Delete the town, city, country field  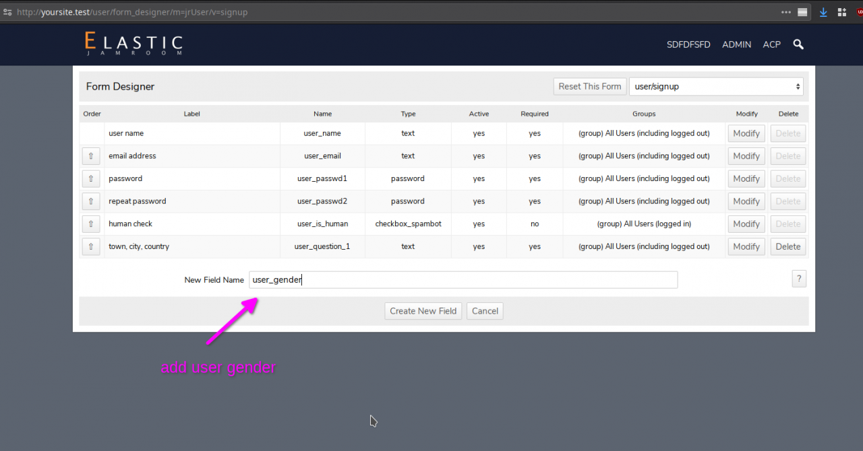tap(787, 246)
